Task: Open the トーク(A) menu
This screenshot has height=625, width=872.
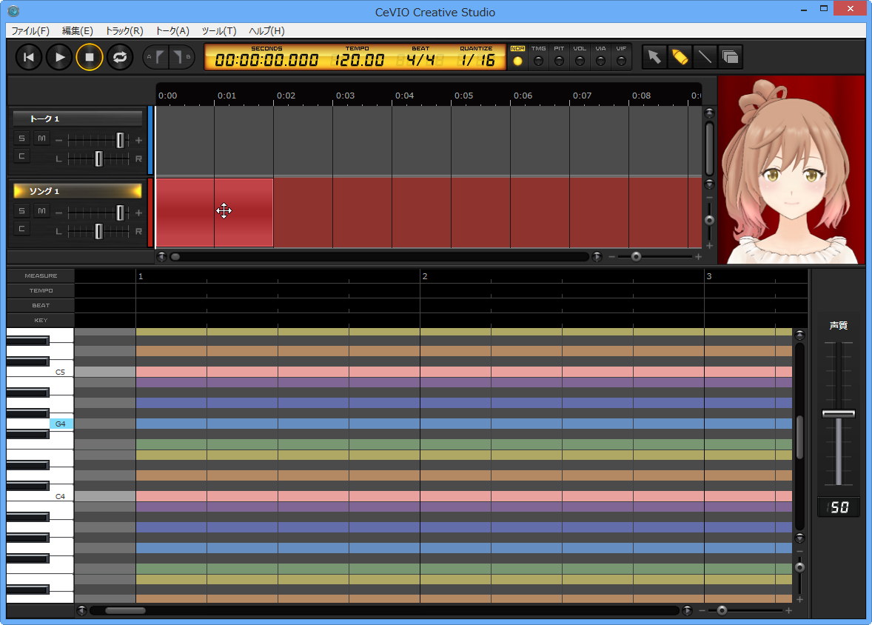Action: (172, 31)
